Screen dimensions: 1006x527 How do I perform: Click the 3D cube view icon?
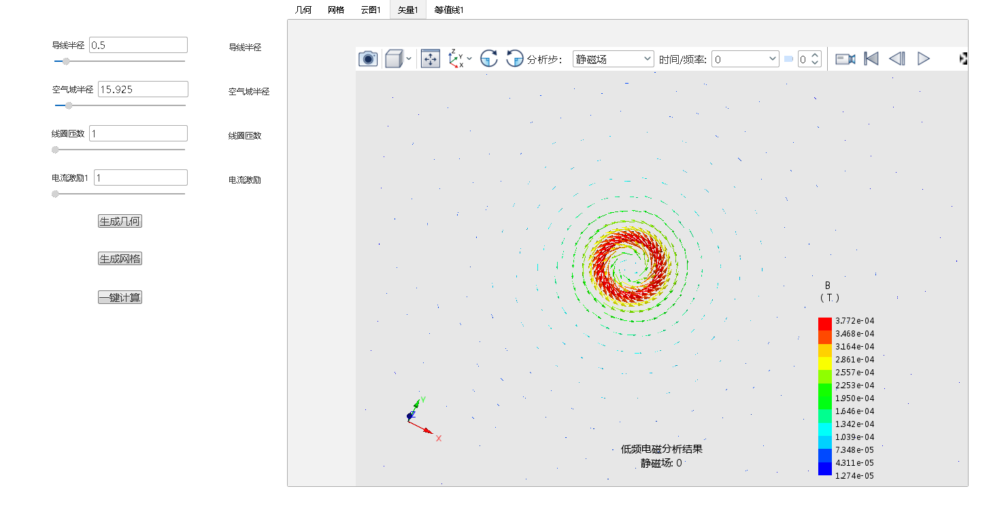pos(393,59)
